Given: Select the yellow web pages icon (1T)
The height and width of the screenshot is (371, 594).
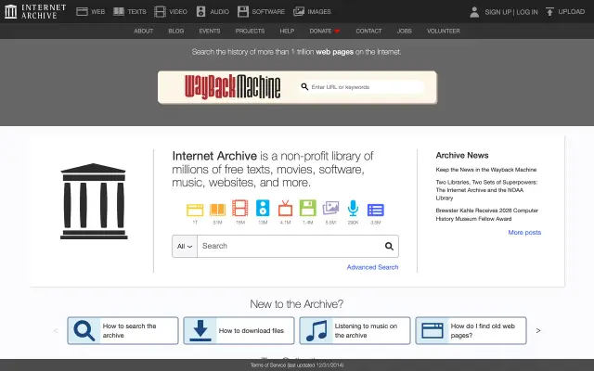Looking at the screenshot, I should (195, 210).
